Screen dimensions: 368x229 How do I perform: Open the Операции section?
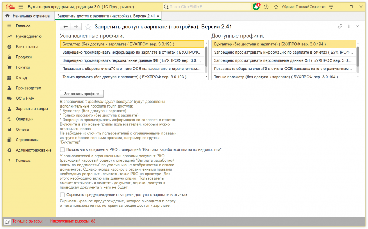pyautogui.click(x=25, y=119)
